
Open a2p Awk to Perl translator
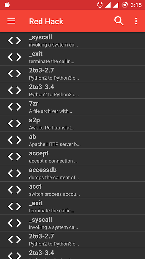tap(72, 123)
